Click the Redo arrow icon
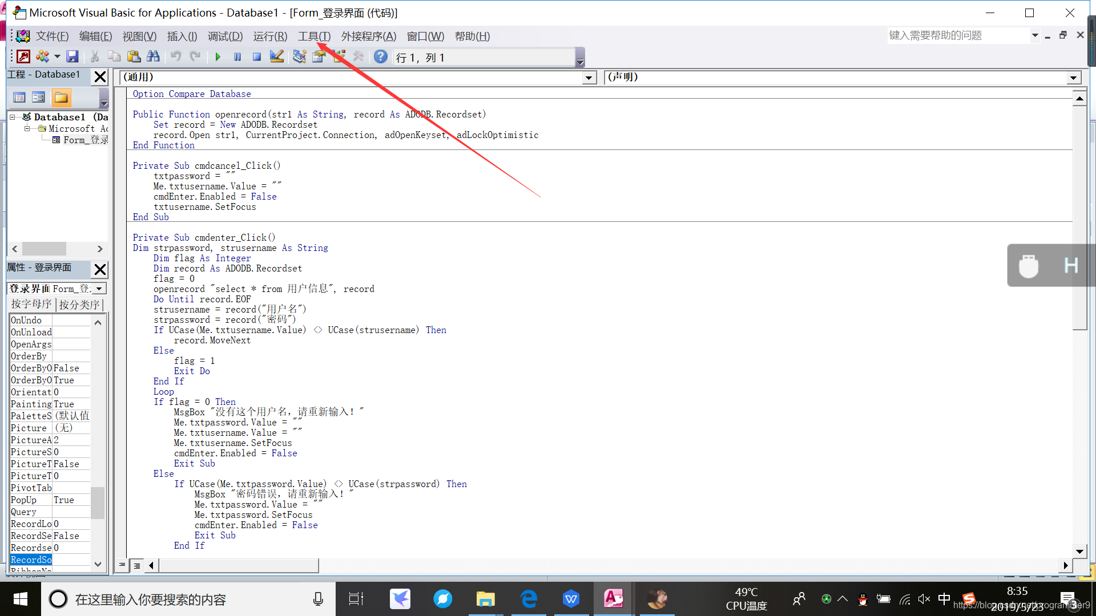This screenshot has height=616, width=1096. pyautogui.click(x=195, y=56)
